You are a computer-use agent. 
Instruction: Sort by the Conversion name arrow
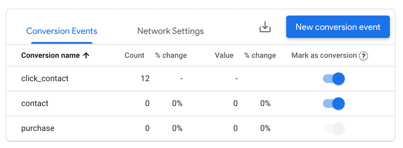(x=86, y=56)
